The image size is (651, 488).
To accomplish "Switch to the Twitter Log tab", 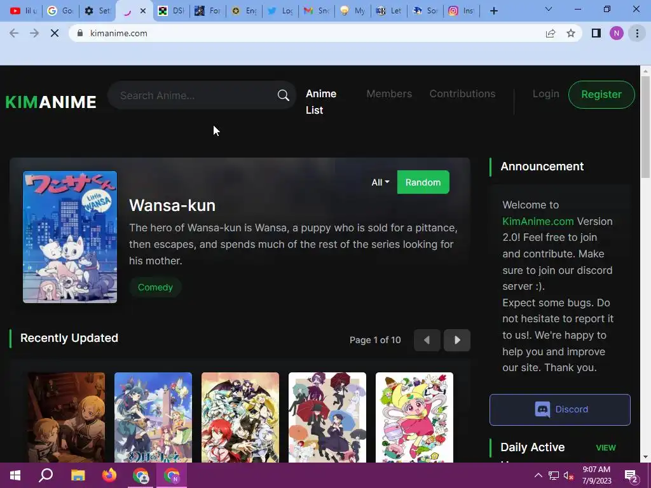I will coord(280,11).
